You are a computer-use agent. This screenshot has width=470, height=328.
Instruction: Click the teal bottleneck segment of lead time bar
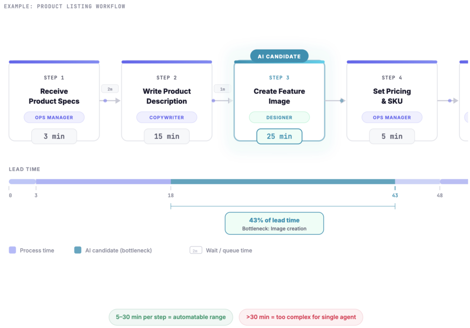click(x=283, y=182)
